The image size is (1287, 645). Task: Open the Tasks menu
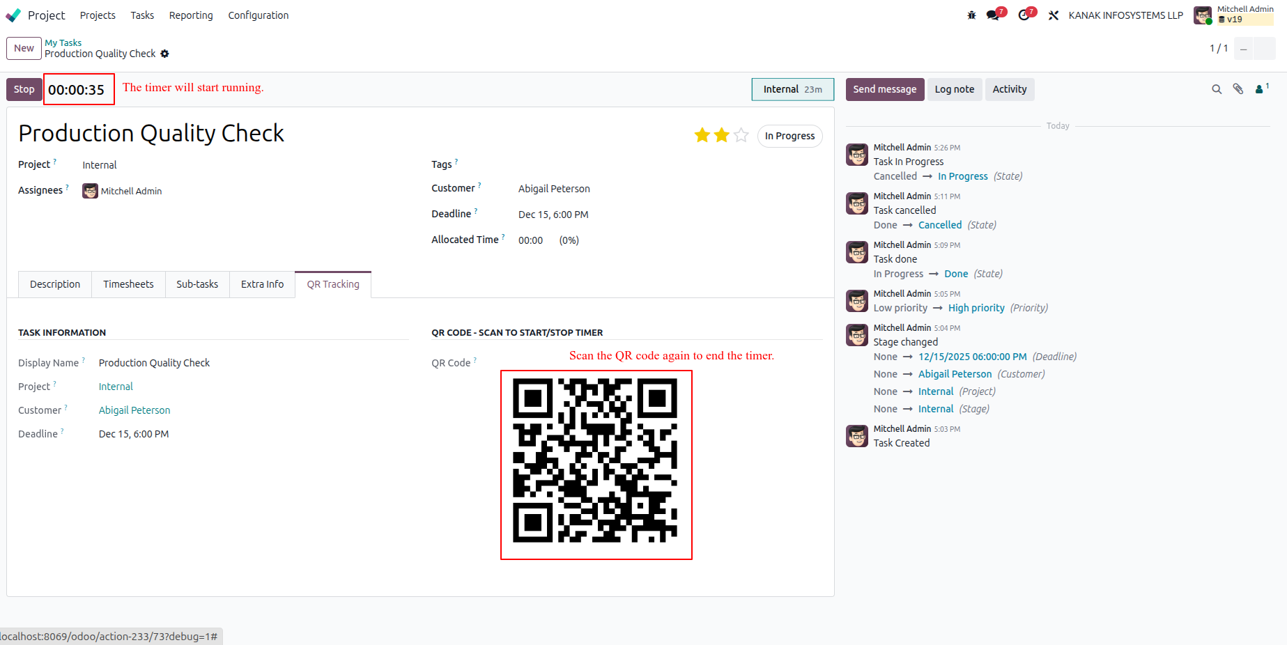pyautogui.click(x=142, y=15)
